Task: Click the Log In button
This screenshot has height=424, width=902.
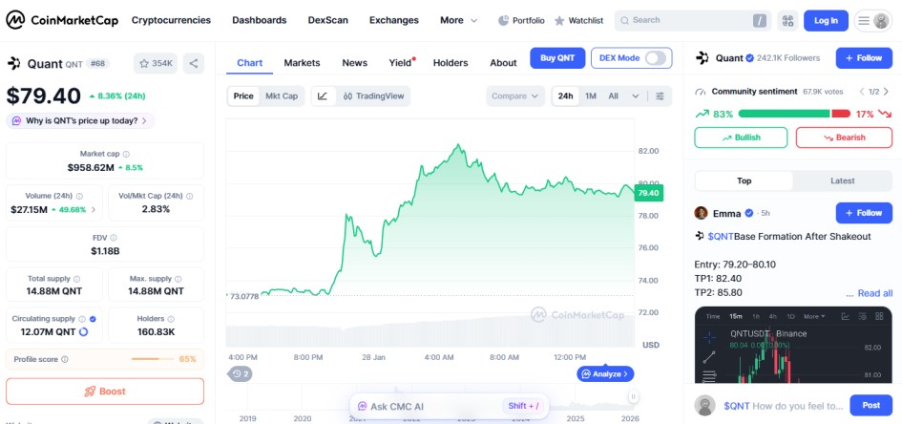Action: point(826,21)
